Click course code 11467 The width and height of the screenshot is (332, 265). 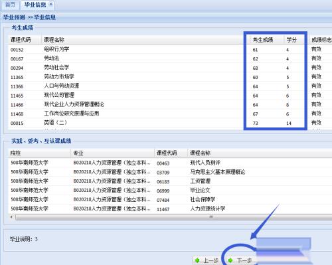(163, 209)
